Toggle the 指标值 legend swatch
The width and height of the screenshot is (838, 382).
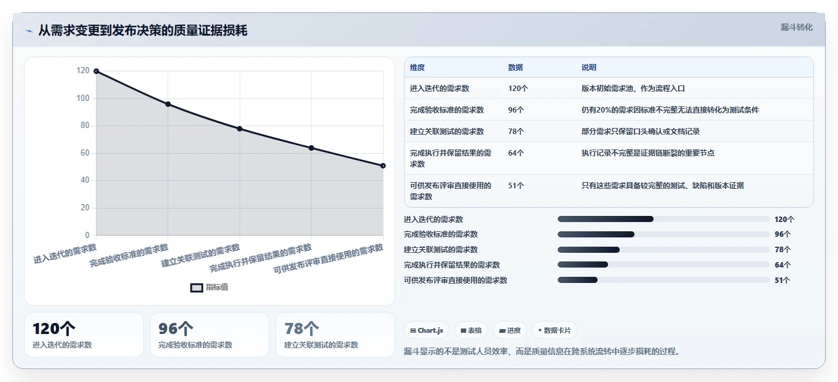197,287
